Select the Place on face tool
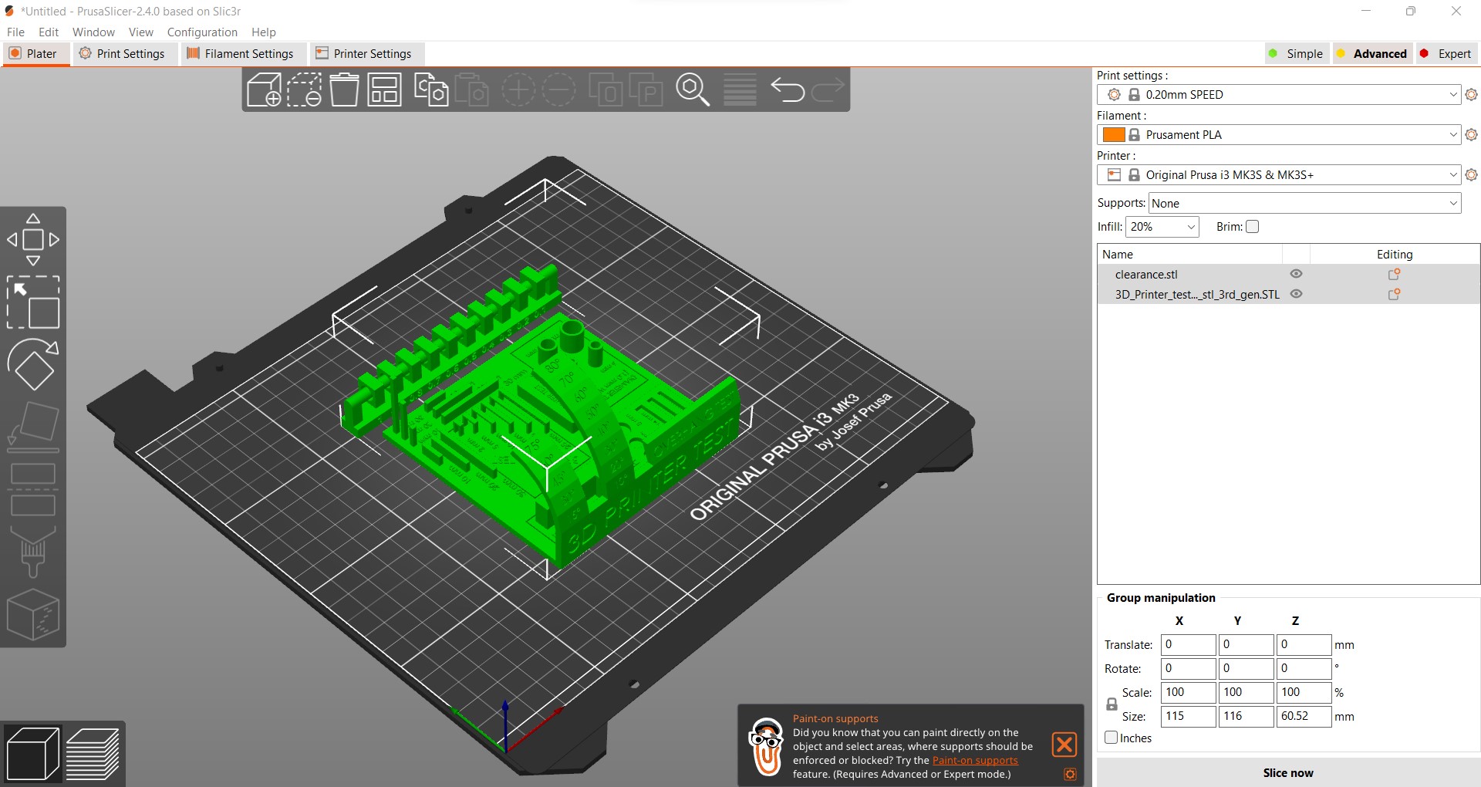The height and width of the screenshot is (787, 1481). pos(33,427)
